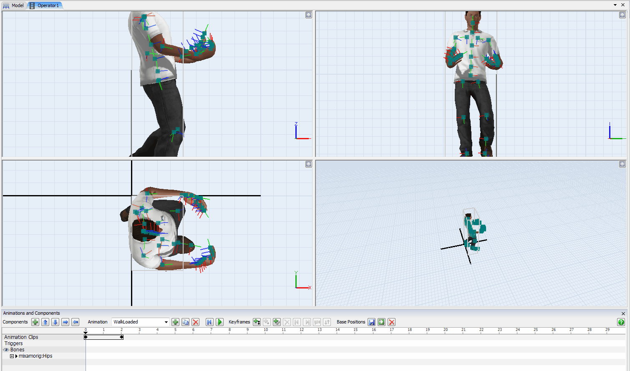
Task: Duplicate the WalkLoaded animation
Action: click(x=186, y=322)
